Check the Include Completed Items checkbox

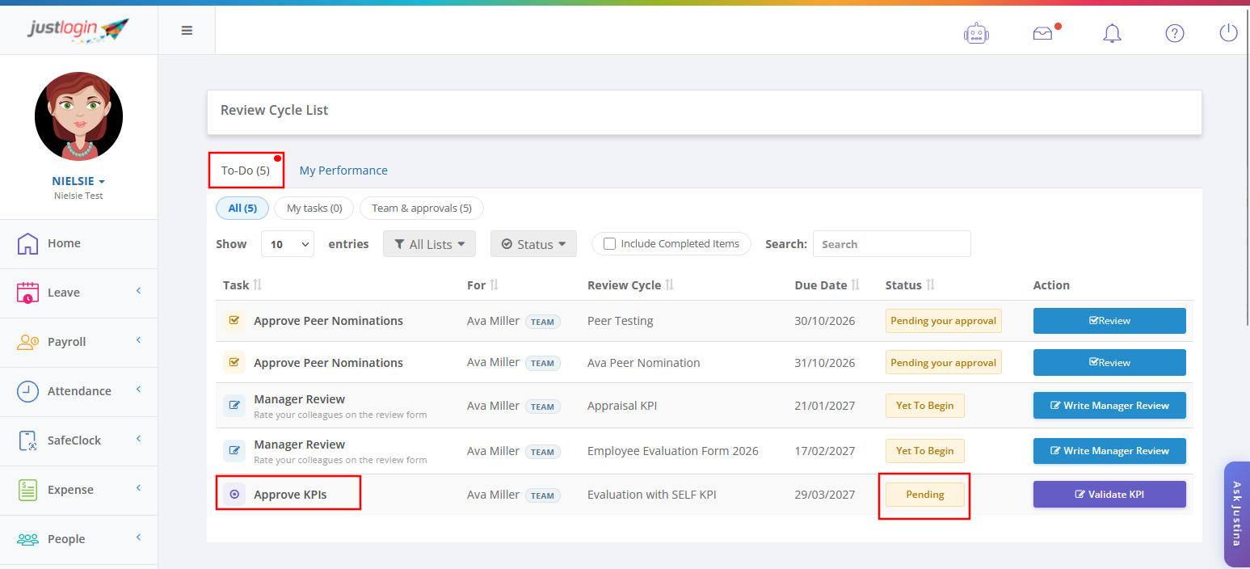pos(610,244)
